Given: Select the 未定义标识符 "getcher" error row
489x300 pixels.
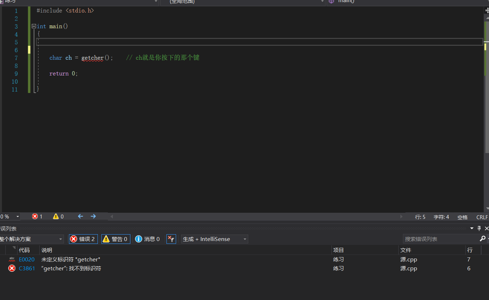Looking at the screenshot, I should point(244,259).
